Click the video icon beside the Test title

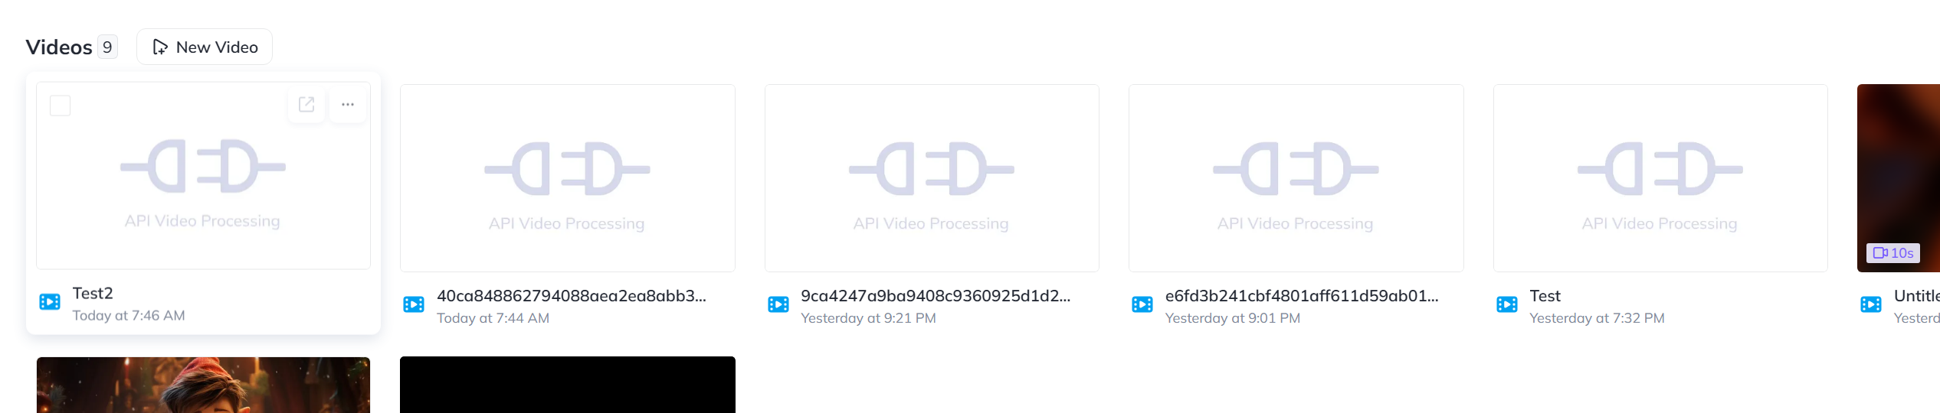[x=1507, y=304]
